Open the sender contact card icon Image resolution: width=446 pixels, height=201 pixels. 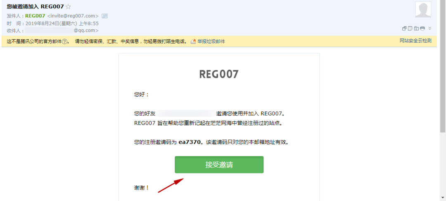pyautogui.click(x=104, y=16)
